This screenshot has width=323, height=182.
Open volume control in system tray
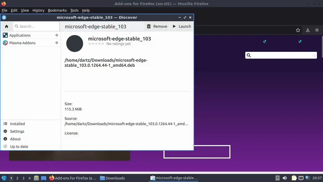click(285, 178)
